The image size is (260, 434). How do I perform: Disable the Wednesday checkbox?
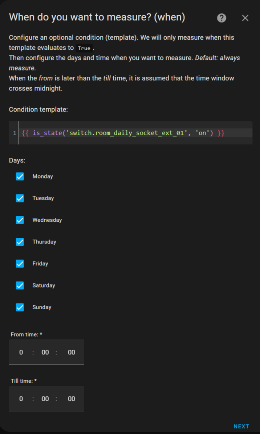click(x=20, y=220)
